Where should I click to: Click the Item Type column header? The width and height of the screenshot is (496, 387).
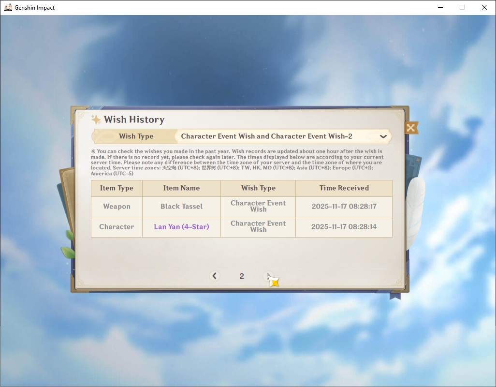tap(117, 188)
